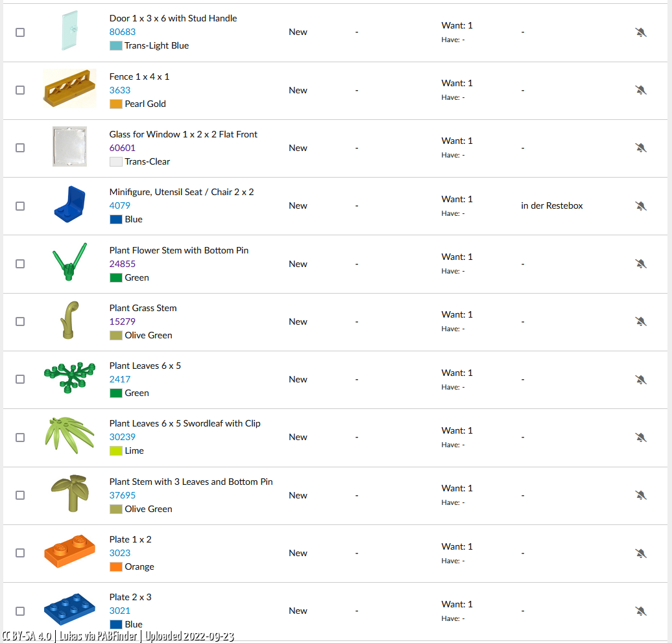Toggle notification bell for Fence 1 x 4 x 1

tap(640, 90)
